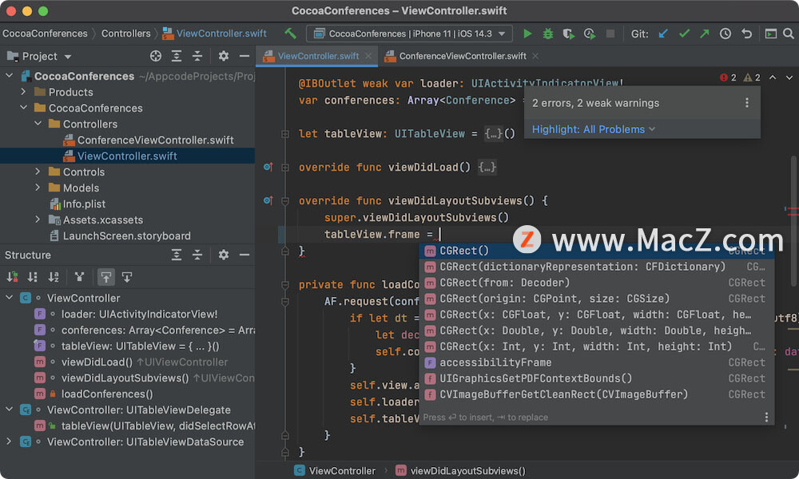Open run configuration dropdown iPhone 11
Image resolution: width=799 pixels, height=479 pixels.
(x=409, y=34)
